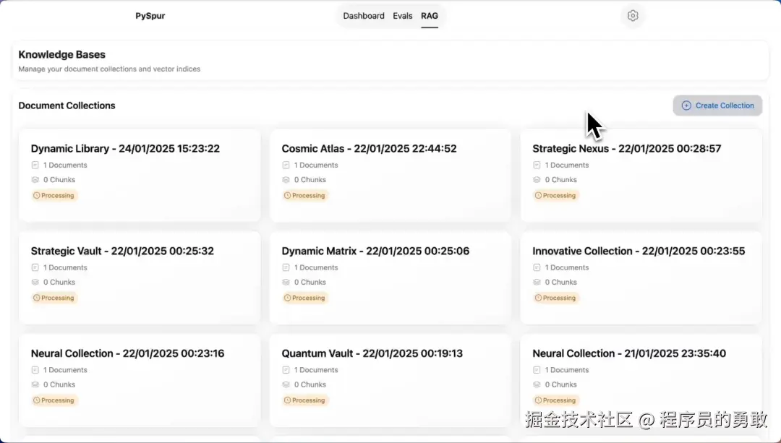This screenshot has width=781, height=443.
Task: Click document icon in Quantum Vault card
Action: [x=286, y=370]
